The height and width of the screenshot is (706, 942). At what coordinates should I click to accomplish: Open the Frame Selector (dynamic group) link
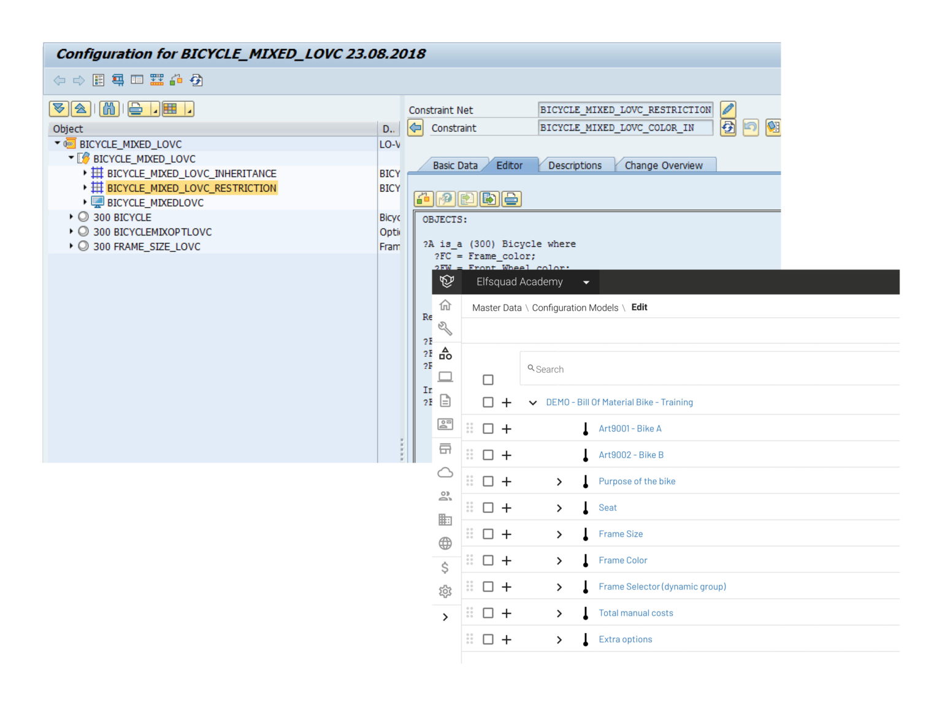coord(662,586)
